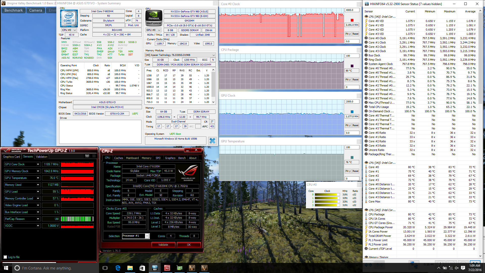Open the Memory Used sensor dropdown
485x273 pixels.
38,185
